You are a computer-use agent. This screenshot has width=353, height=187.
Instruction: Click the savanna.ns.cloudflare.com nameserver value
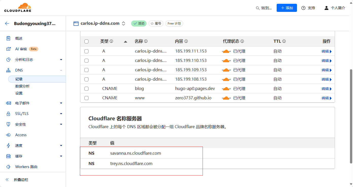click(x=136, y=153)
